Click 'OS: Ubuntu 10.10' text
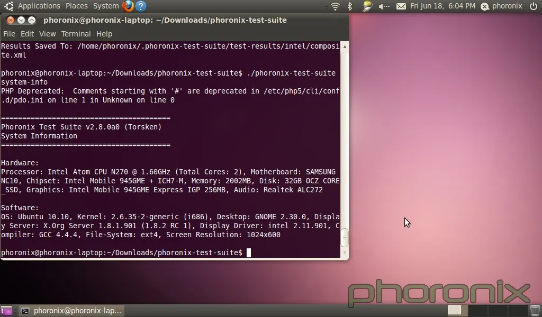Viewport: 542px width, 317px height. (34, 217)
